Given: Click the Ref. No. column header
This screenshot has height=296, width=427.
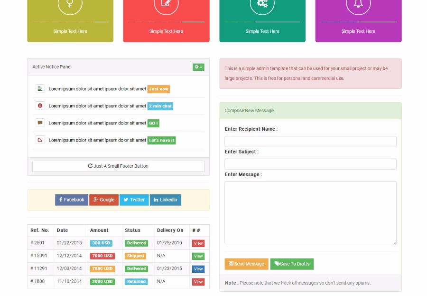Looking at the screenshot, I should (40, 230).
